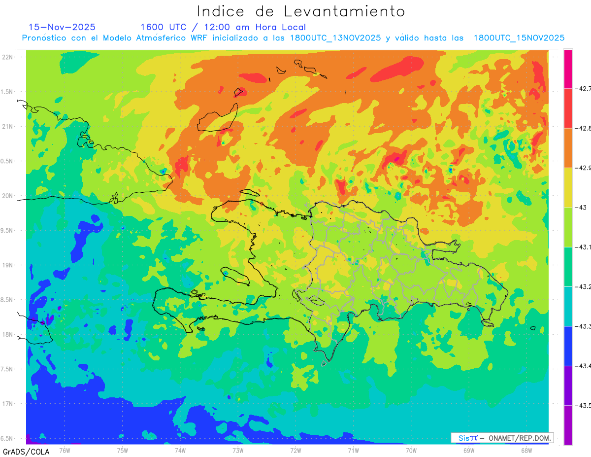Click the '1600 UTC / 12:00 am Hora Local' text
This screenshot has width=591, height=457.
click(x=223, y=27)
